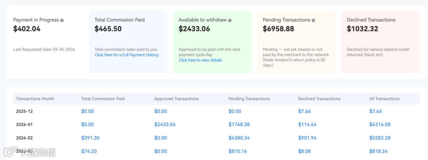View 2026-02 declined transactions $901.94

tap(307, 138)
